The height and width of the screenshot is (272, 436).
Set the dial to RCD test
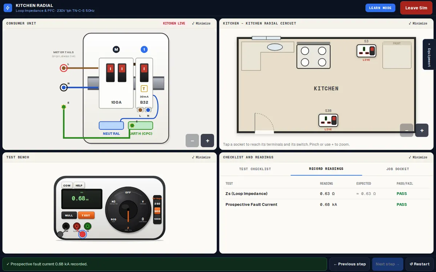coord(113,220)
